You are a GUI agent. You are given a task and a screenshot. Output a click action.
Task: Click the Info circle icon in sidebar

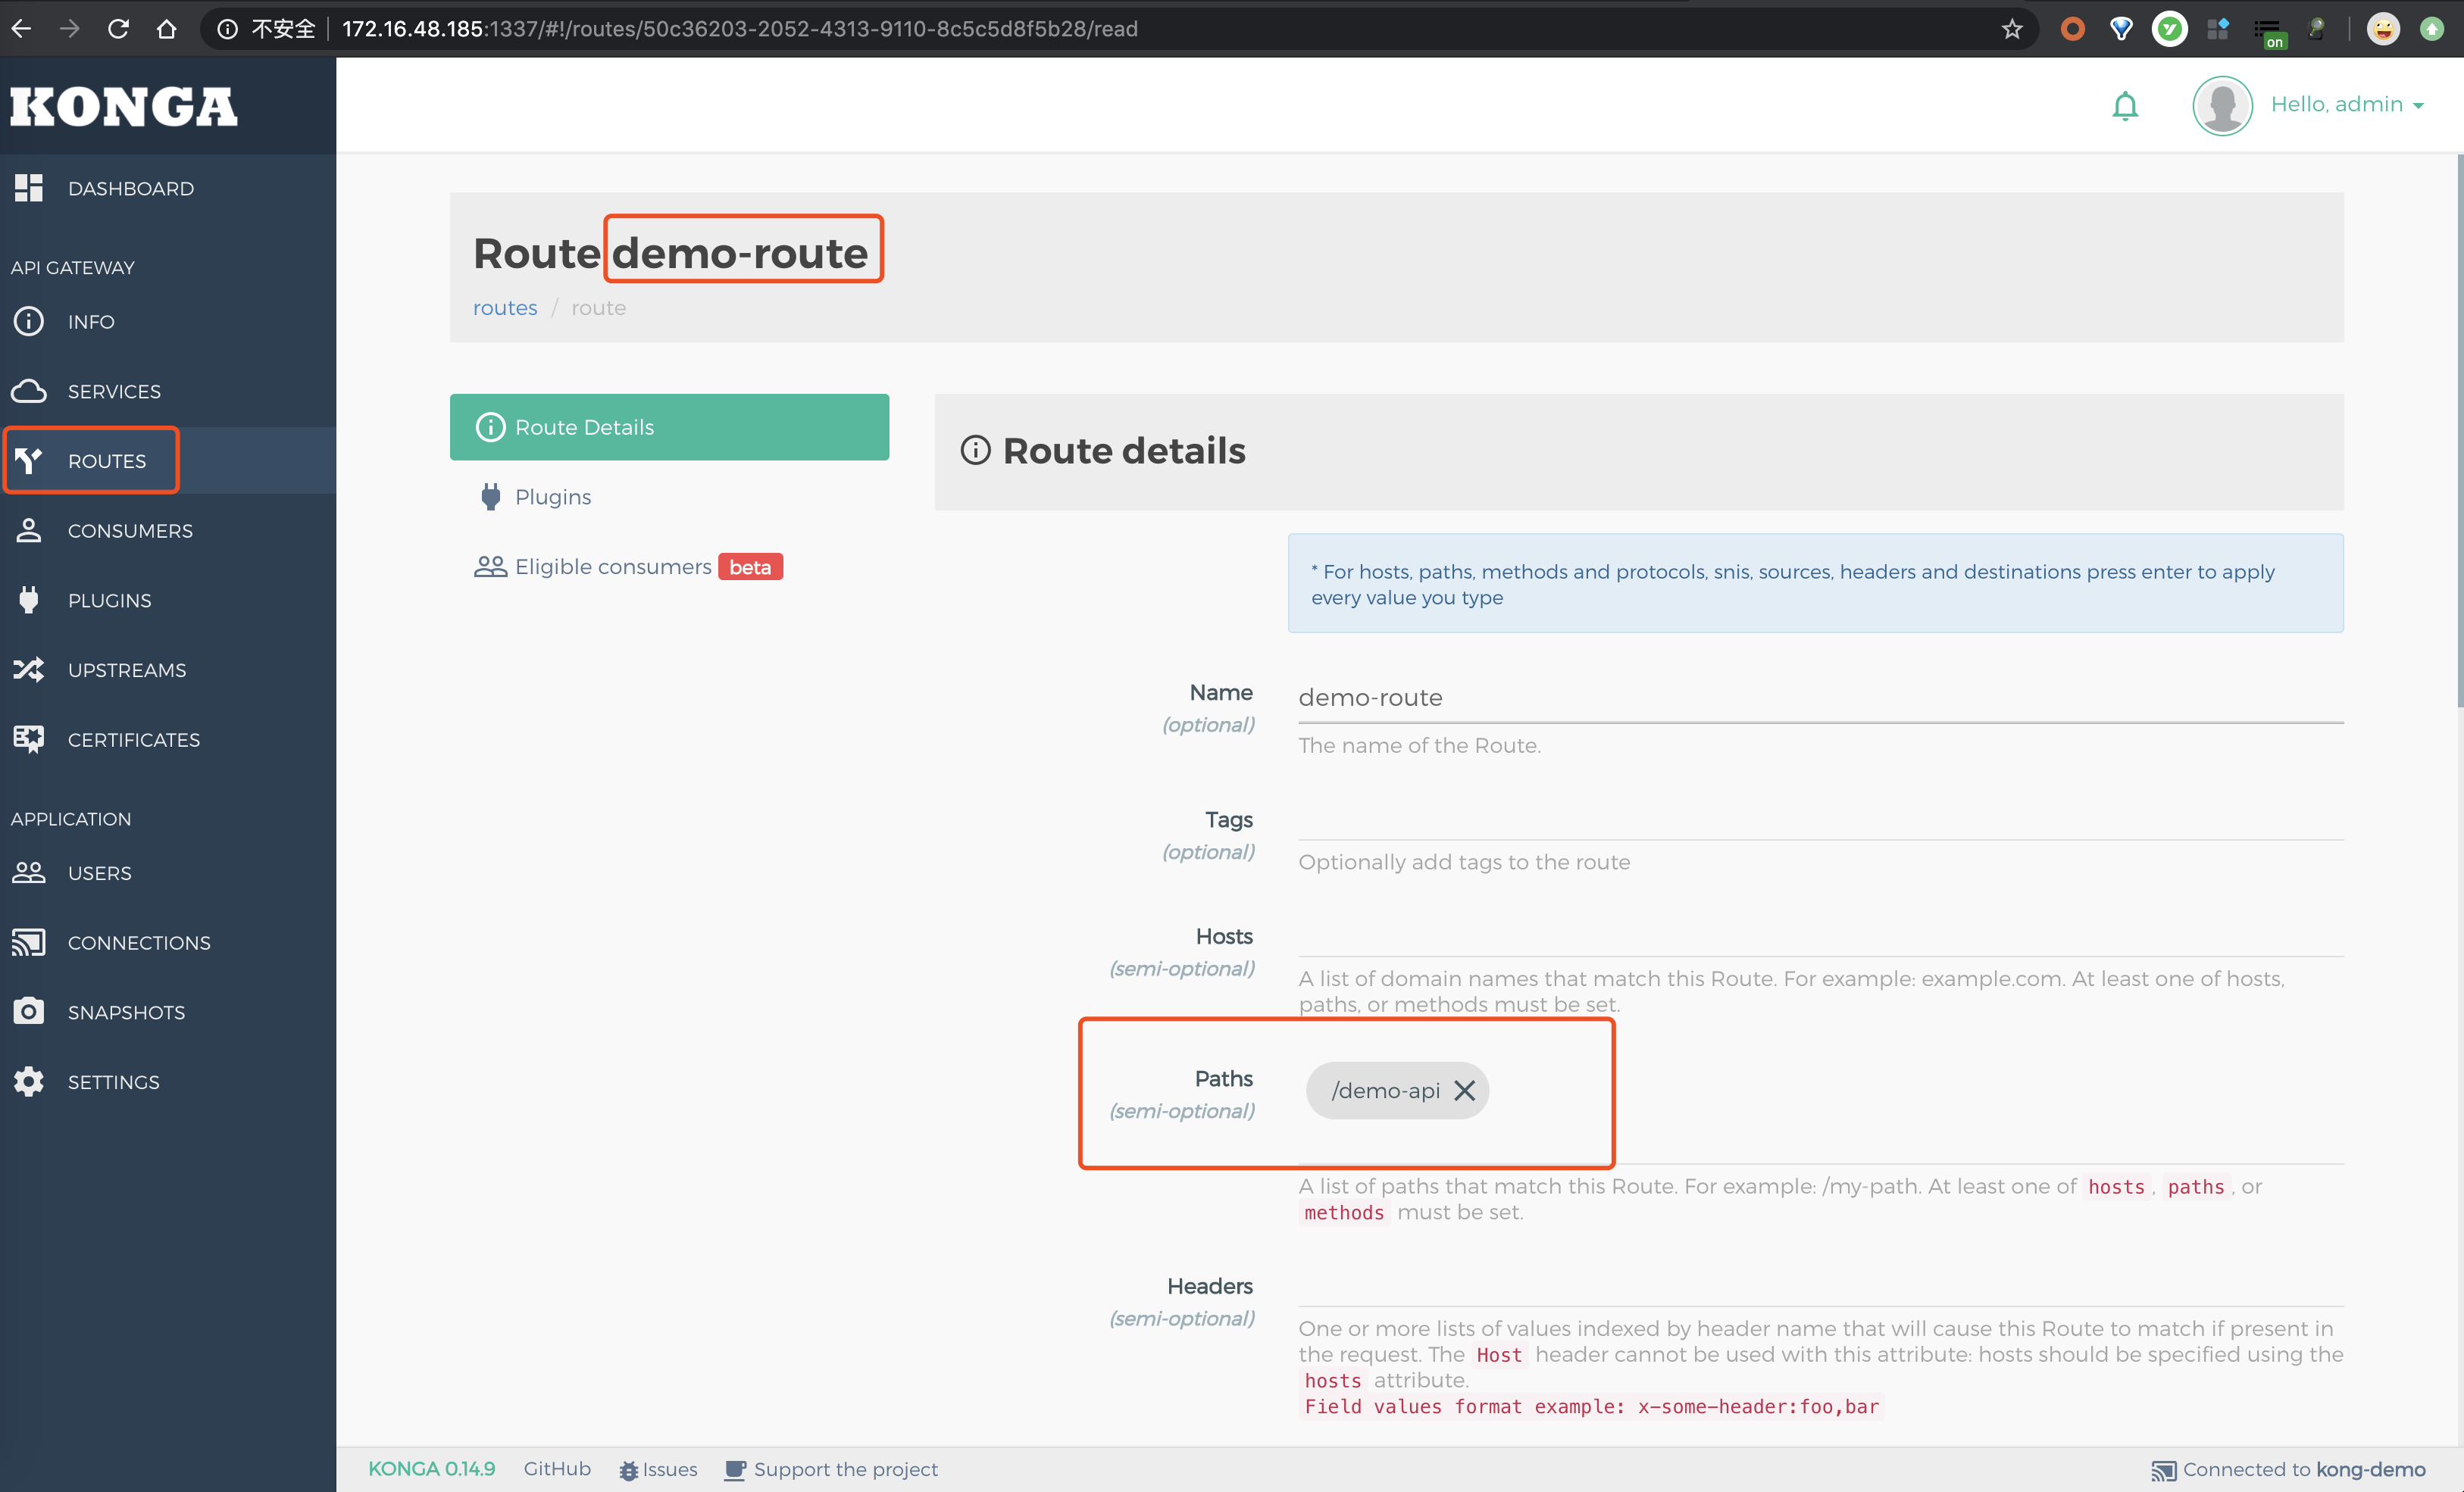tap(29, 321)
